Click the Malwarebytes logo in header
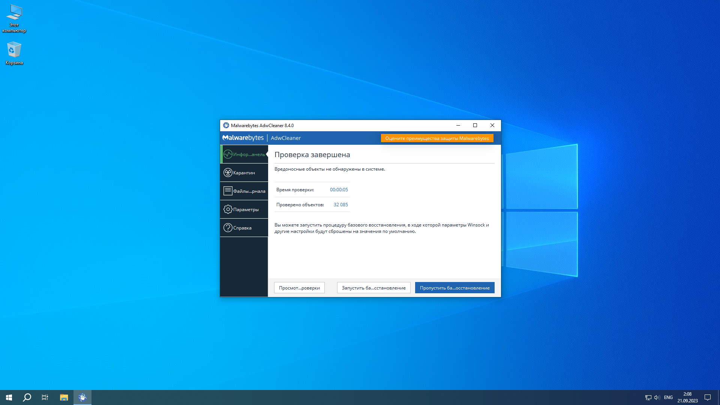Viewport: 720px width, 405px height. [x=243, y=138]
